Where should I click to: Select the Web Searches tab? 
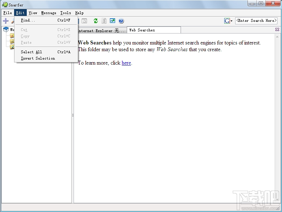tap(154, 30)
